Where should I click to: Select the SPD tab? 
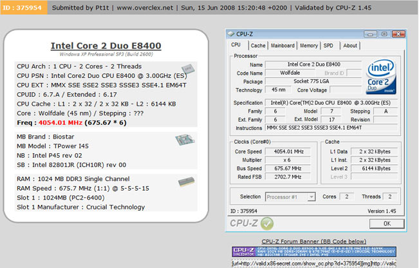tap(328, 46)
